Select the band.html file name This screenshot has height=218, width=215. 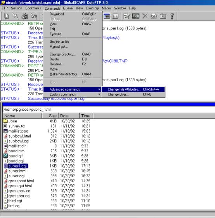pos(17,151)
